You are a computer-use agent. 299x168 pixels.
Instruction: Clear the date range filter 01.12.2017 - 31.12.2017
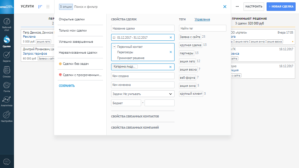170,37
